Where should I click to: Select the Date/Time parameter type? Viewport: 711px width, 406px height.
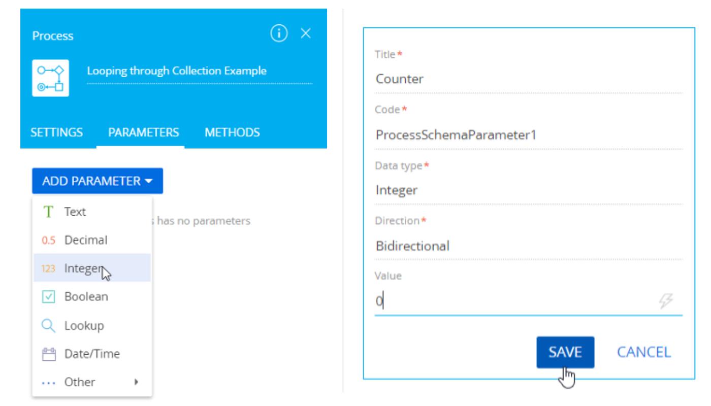[x=92, y=353]
